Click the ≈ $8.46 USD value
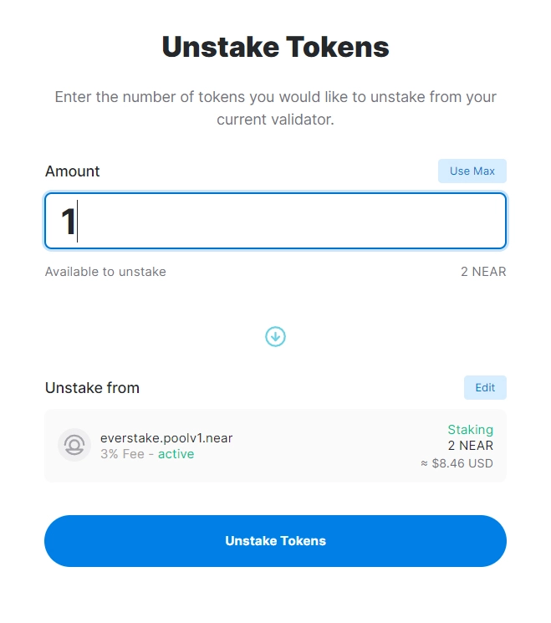This screenshot has width=551, height=623. (457, 463)
